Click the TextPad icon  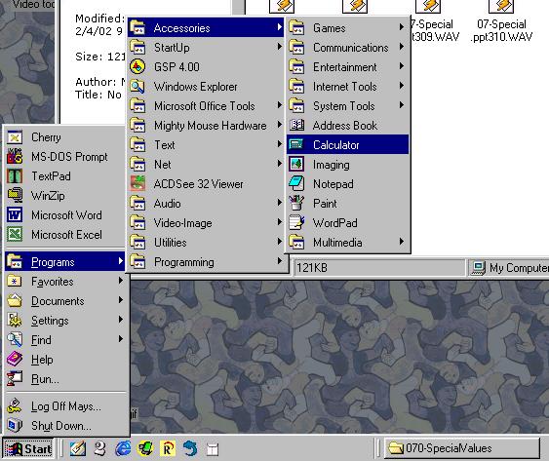[x=15, y=176]
